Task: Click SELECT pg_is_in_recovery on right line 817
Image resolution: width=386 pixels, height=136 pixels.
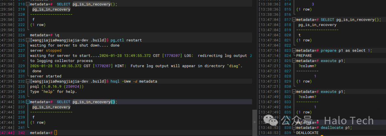Action: [351, 20]
